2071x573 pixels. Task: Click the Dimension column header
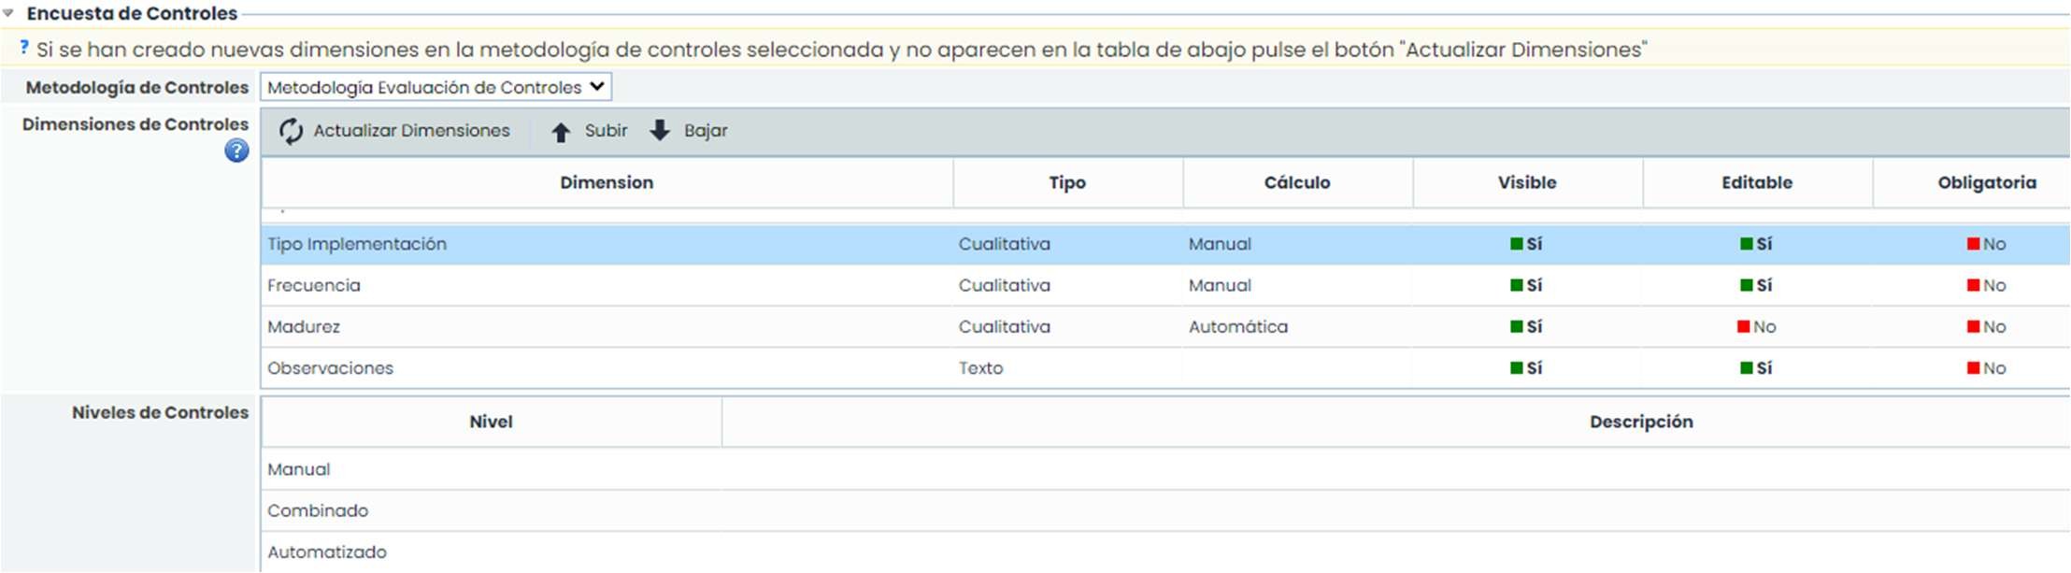607,182
